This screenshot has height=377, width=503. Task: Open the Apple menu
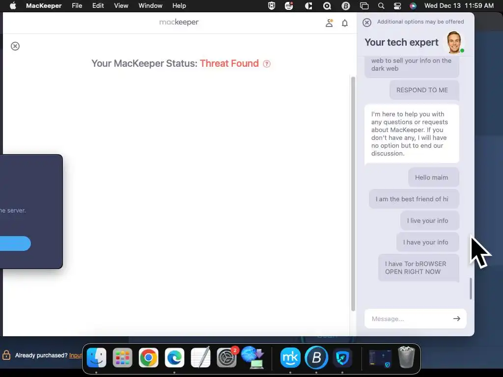(13, 6)
